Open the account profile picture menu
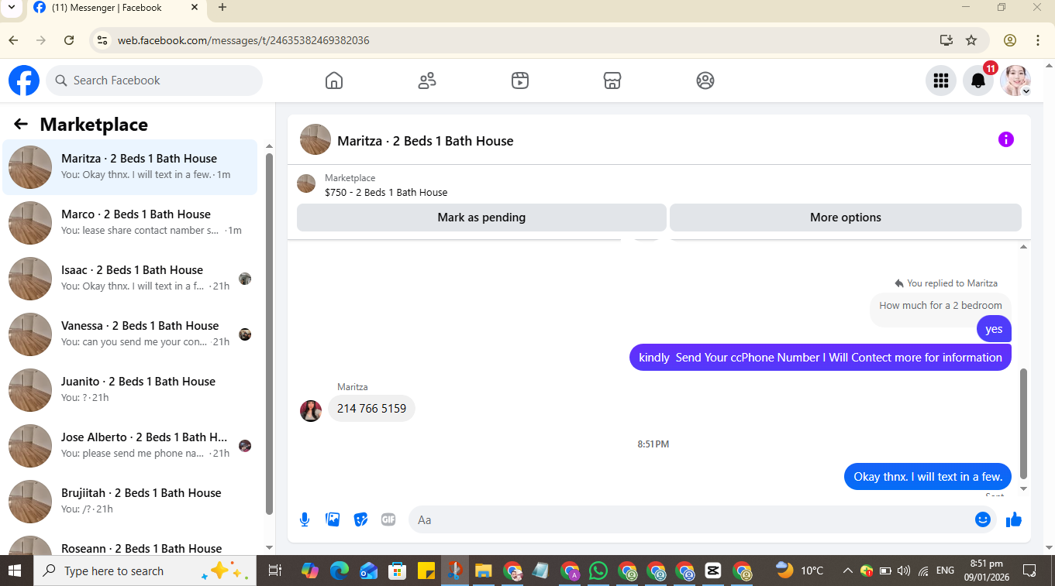The width and height of the screenshot is (1055, 586). click(1015, 81)
